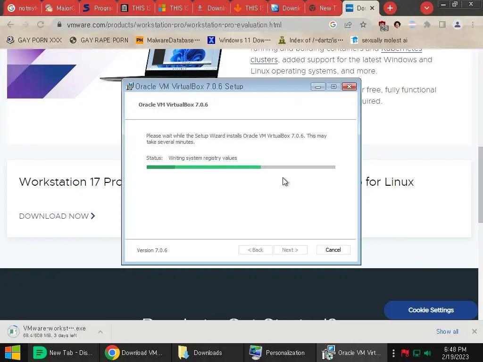Open the Chrome three-dot menu
Screen dimensions: 483x362
coord(473,25)
